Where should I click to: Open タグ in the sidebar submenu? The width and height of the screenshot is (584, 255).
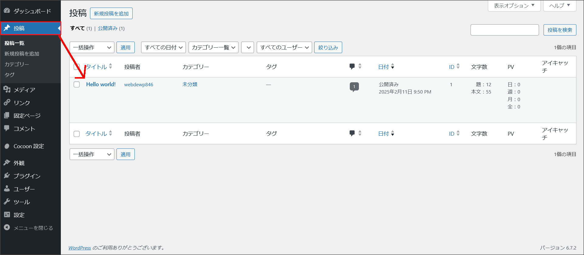pos(9,75)
